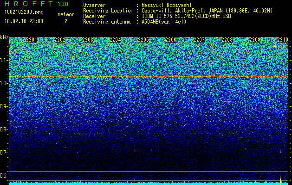This screenshot has height=185, width=292.
Task: Click the 0.8 frequency axis label
Action: pyautogui.click(x=4, y=129)
